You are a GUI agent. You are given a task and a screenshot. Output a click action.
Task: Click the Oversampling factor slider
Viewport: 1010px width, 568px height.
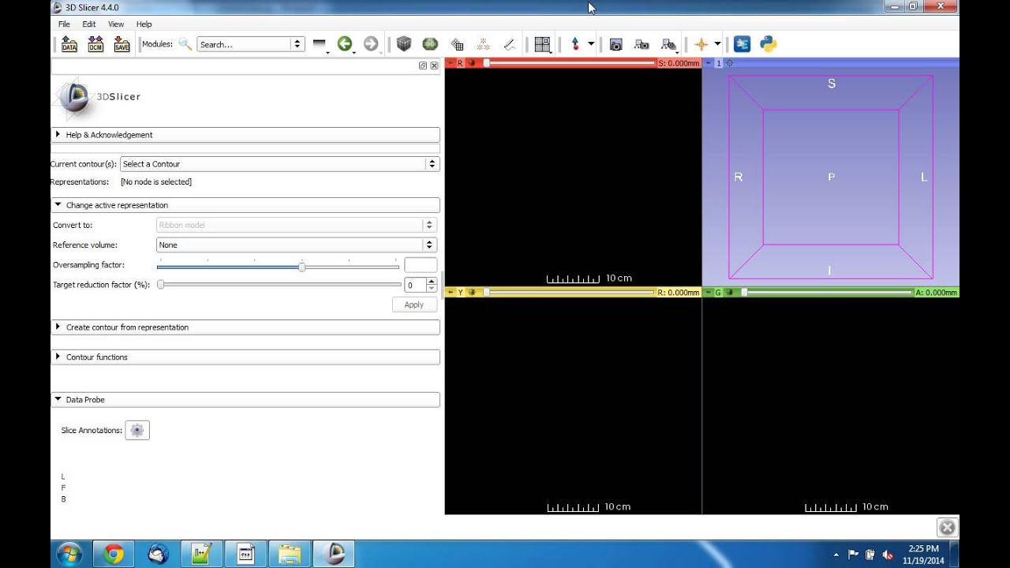point(278,266)
